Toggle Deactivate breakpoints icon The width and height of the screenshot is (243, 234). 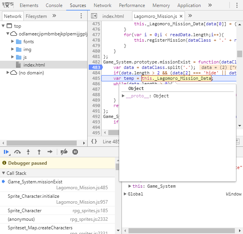(x=64, y=152)
